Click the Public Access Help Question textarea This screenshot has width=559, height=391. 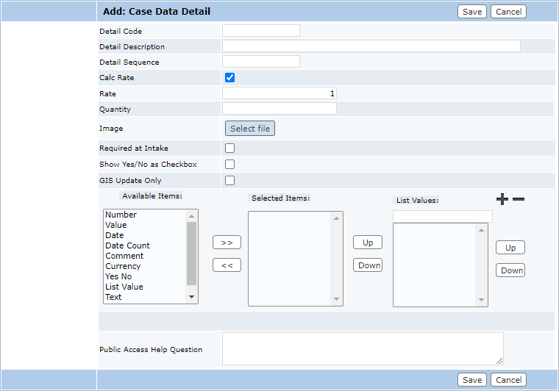pyautogui.click(x=363, y=348)
